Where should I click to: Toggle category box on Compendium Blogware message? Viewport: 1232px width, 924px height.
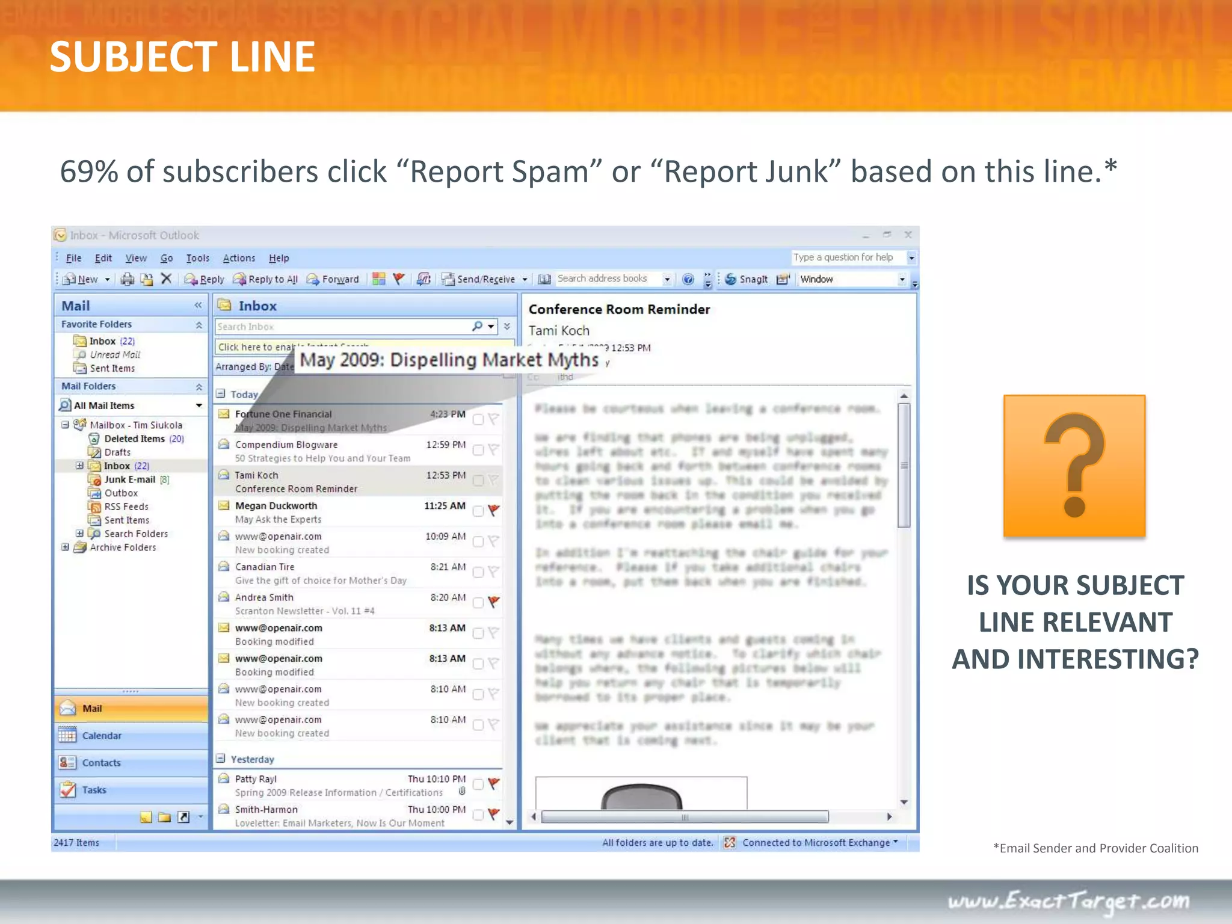[478, 450]
